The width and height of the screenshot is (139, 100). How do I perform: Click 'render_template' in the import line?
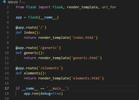tap(82, 7)
